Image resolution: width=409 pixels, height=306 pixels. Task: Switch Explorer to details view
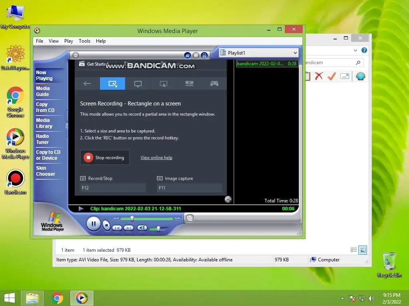[354, 250]
